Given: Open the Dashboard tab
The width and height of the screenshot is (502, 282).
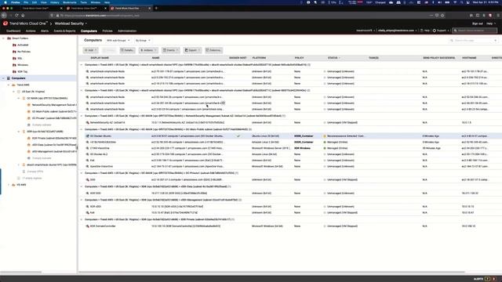Looking at the screenshot, I should pyautogui.click(x=13, y=31).
